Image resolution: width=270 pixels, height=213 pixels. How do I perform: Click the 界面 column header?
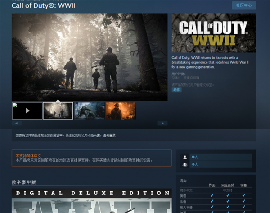coord(212,185)
